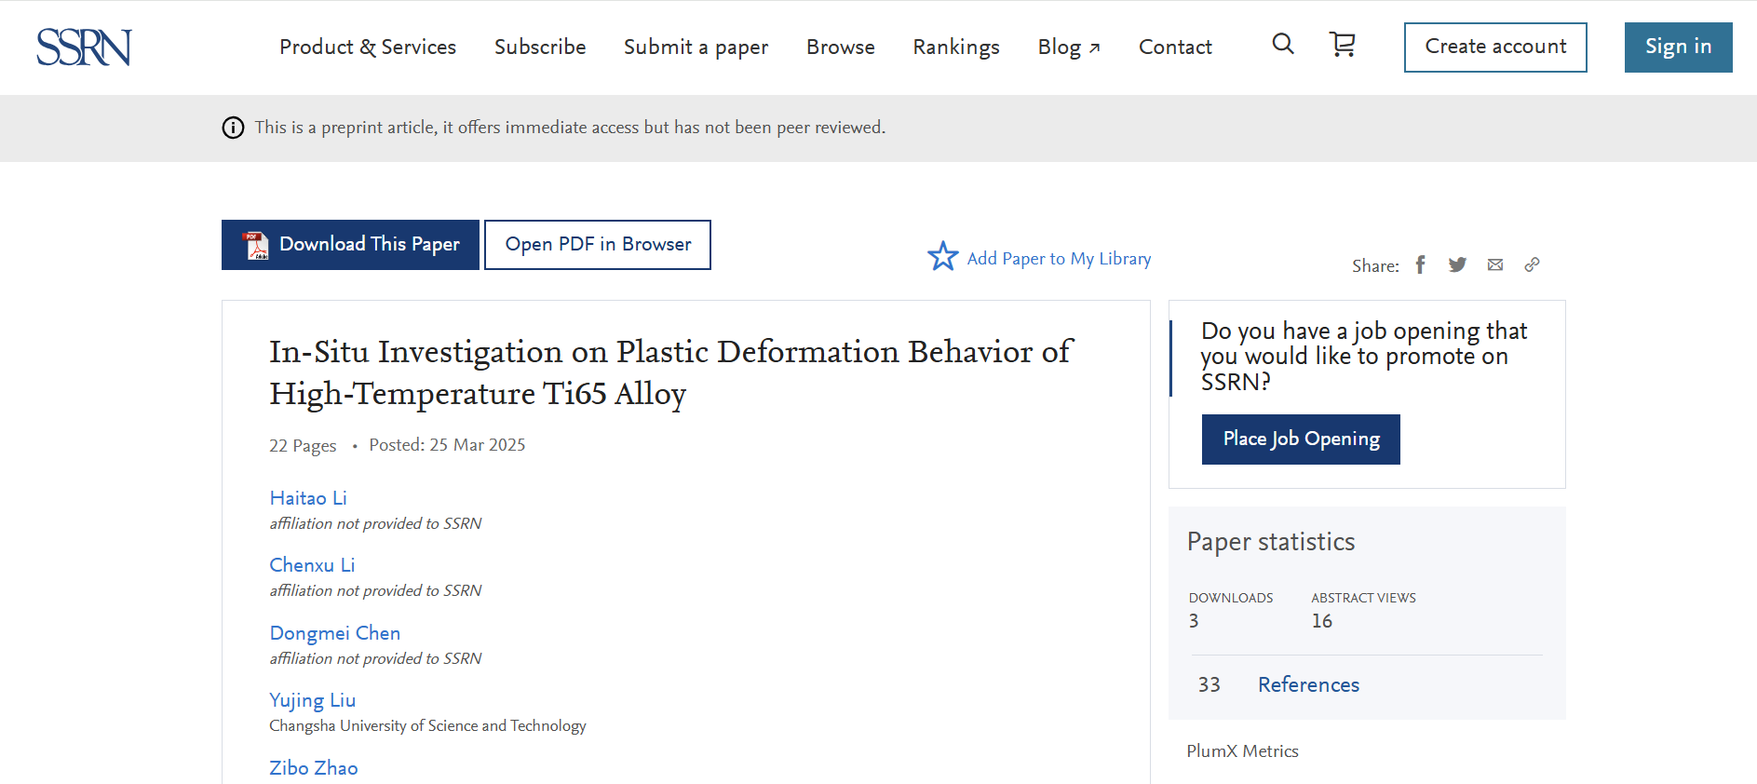The height and width of the screenshot is (784, 1757).
Task: Share paper on Twitter
Action: (1457, 265)
